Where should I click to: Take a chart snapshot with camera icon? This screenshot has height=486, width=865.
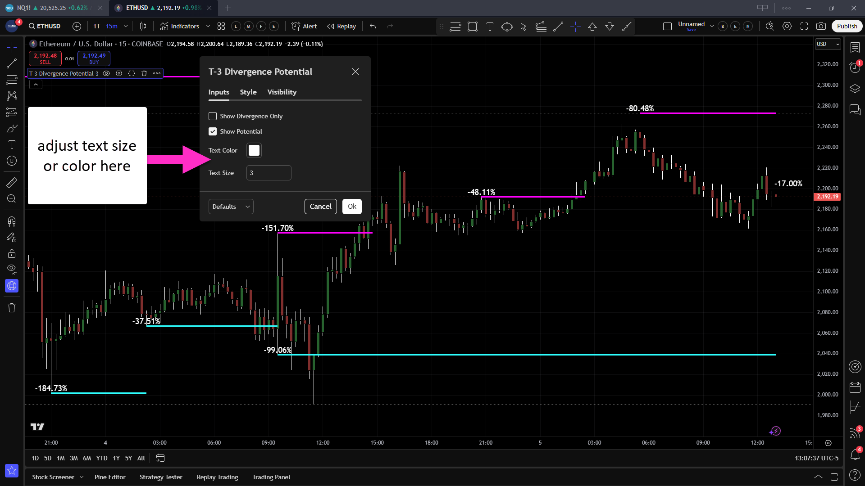tap(821, 26)
